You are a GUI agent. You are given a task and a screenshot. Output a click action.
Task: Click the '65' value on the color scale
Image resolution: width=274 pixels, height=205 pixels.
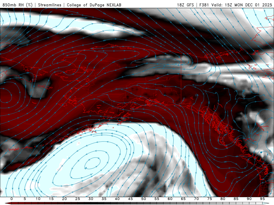click(183, 199)
